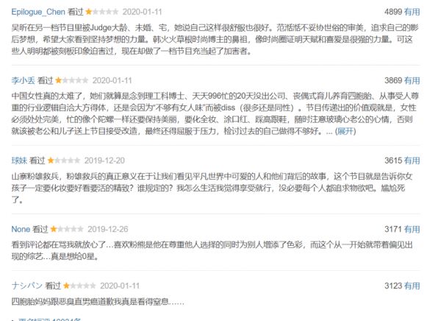Click star rating on ナシパン's review
This screenshot has width=441, height=321.
coord(79,286)
